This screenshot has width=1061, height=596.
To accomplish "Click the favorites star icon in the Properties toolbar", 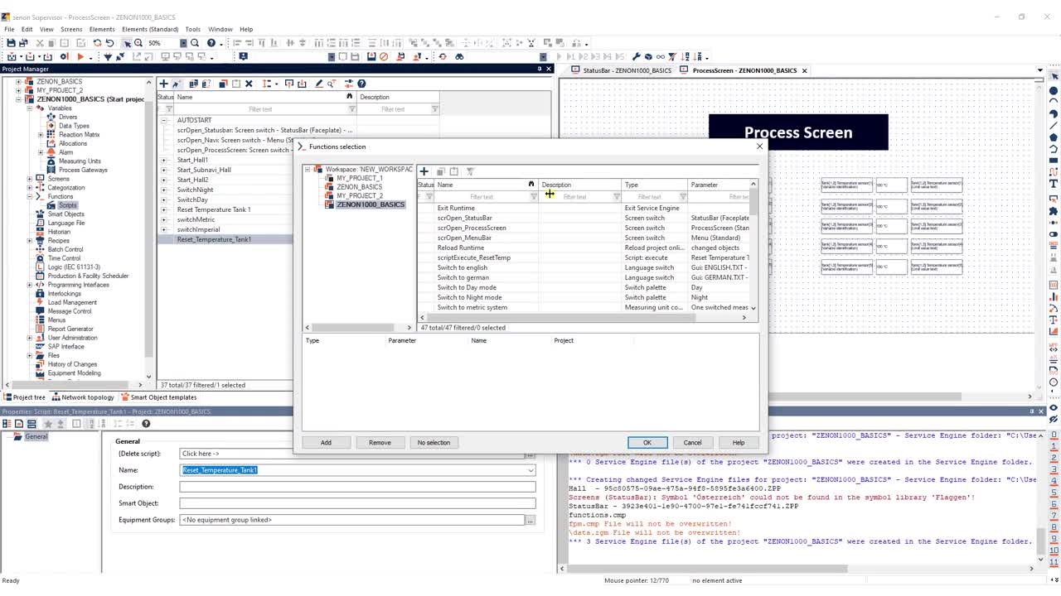I will point(47,424).
